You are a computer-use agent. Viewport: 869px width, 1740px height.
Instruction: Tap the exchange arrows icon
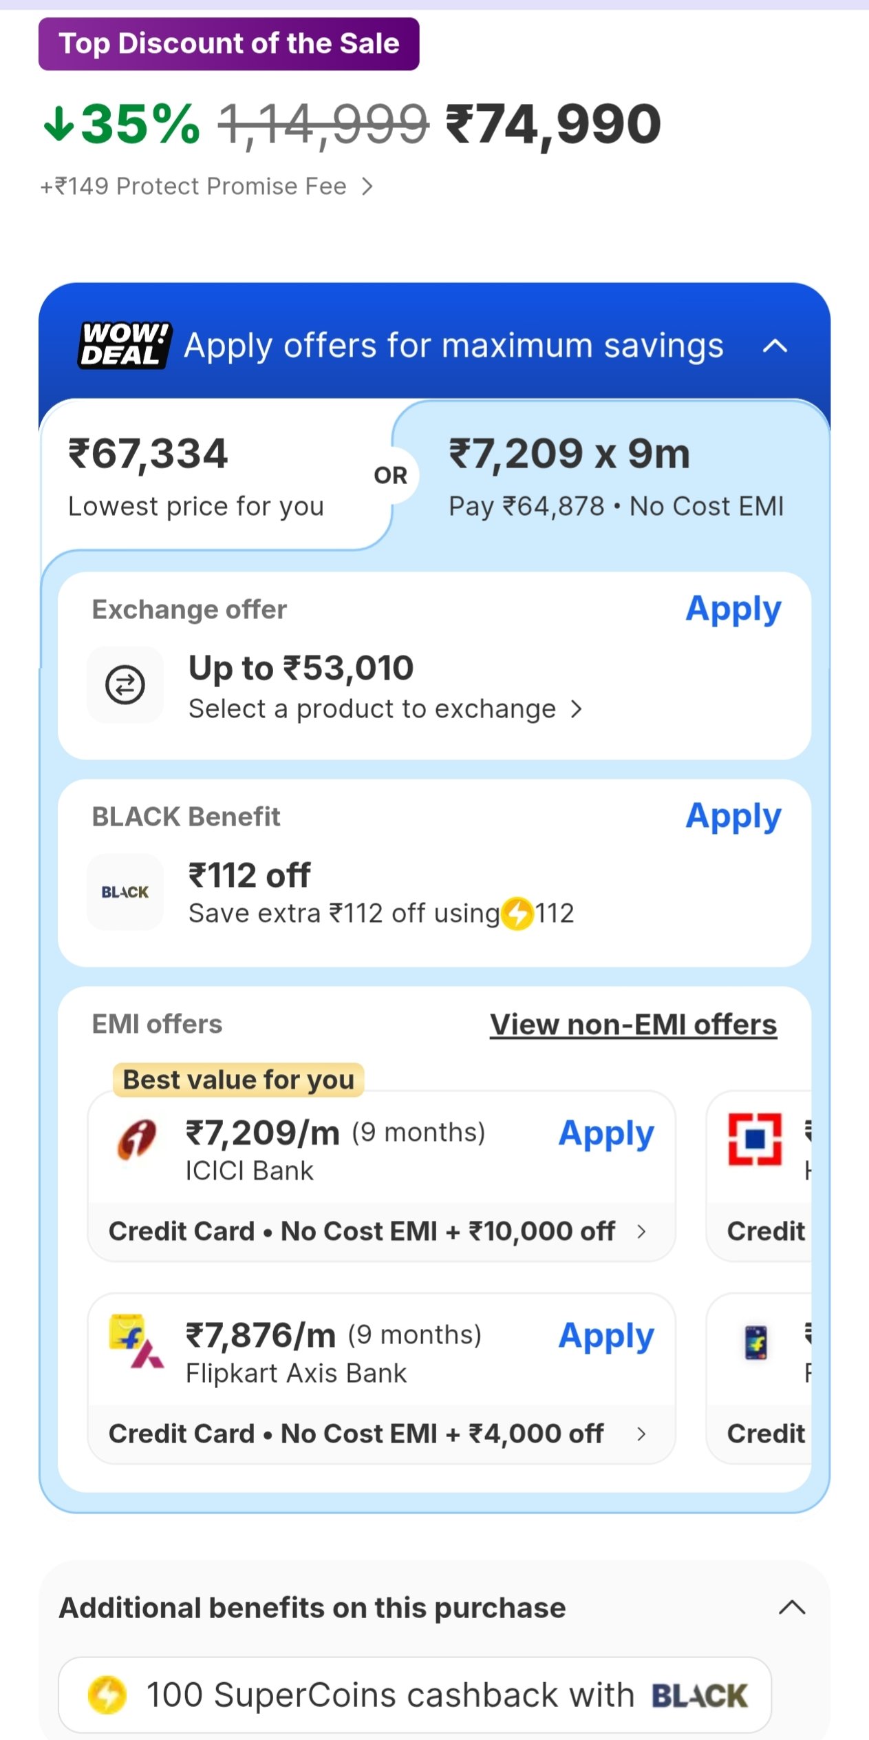coord(125,684)
